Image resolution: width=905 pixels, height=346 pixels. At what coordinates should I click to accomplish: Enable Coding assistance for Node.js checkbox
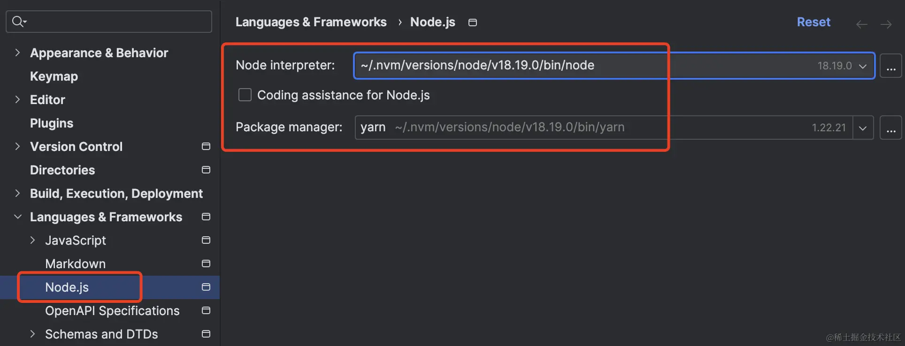[x=245, y=95]
